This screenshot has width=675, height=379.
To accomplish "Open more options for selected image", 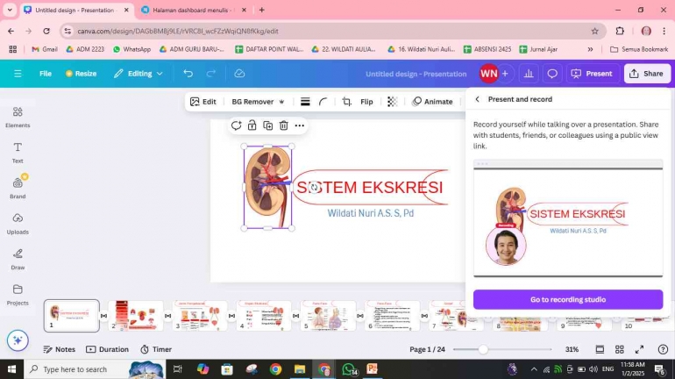I will [300, 125].
